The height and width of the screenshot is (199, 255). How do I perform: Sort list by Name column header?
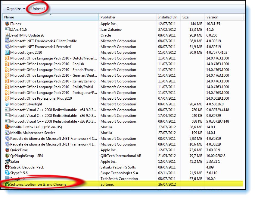coord(51,17)
